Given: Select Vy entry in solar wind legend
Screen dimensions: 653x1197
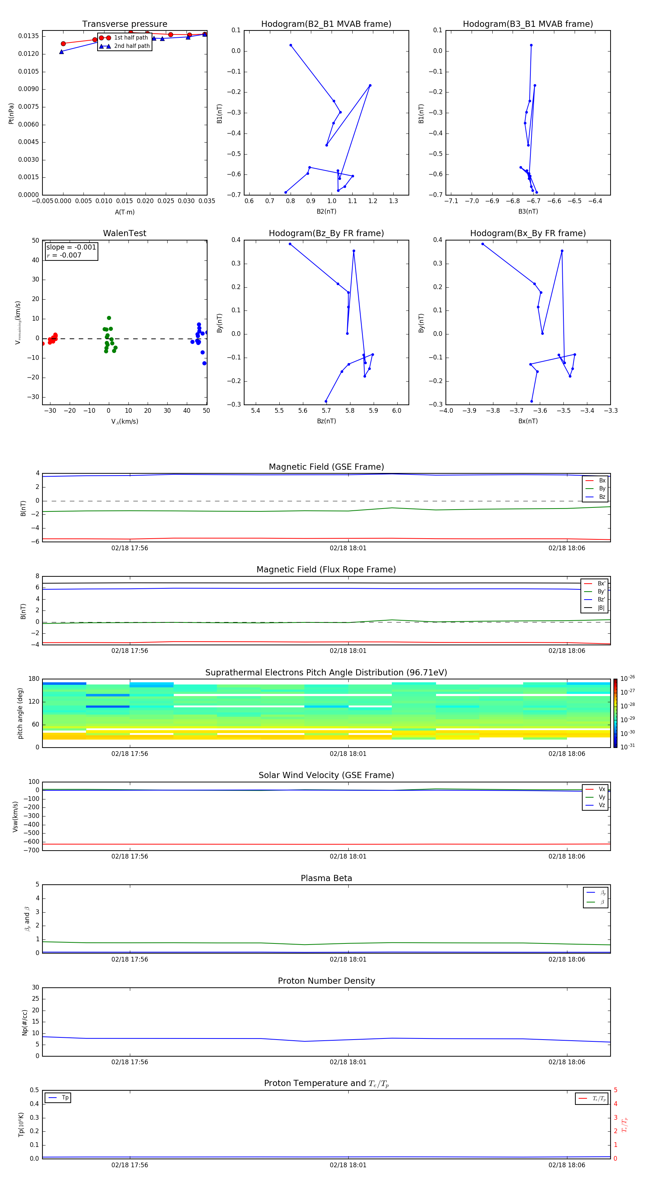Looking at the screenshot, I should click(x=595, y=797).
